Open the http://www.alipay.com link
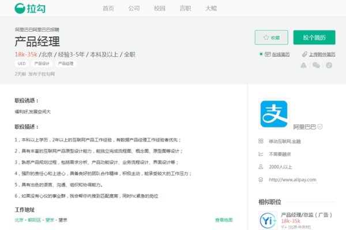346x230 pixels. pos(292,179)
